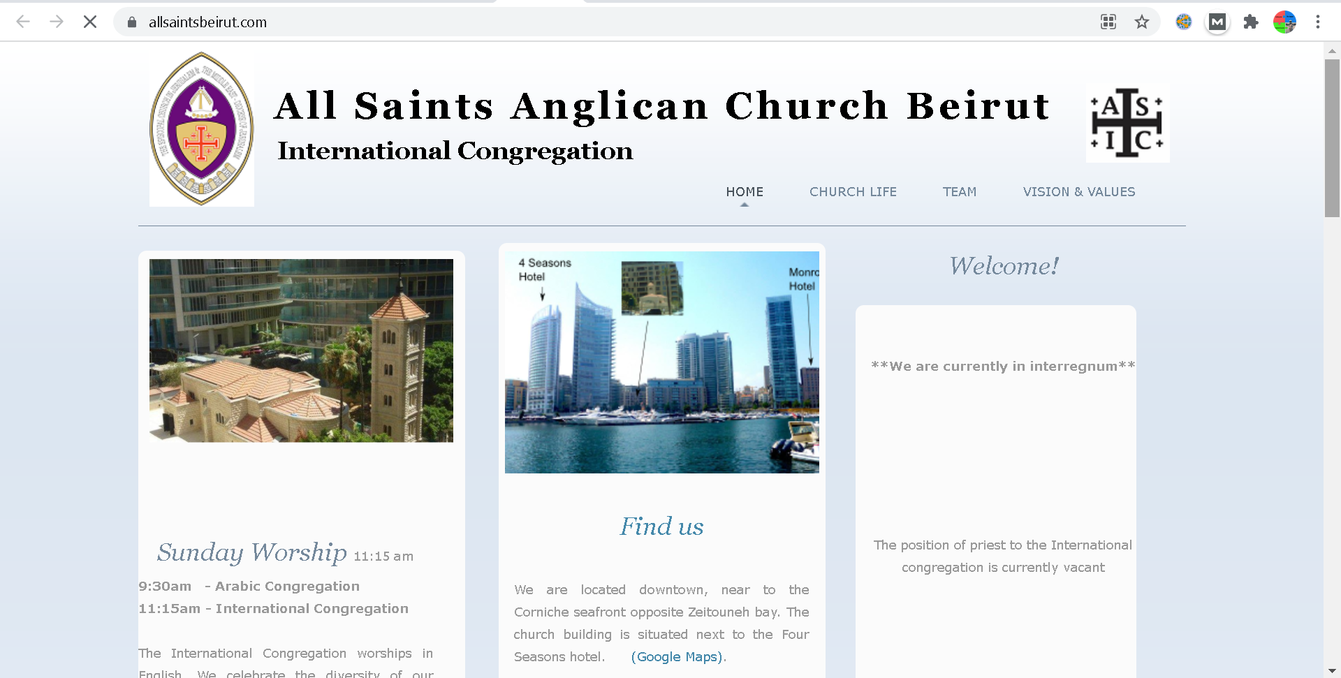Viewport: 1341px width, 678px height.
Task: Click the diocese crest logo
Action: click(202, 128)
